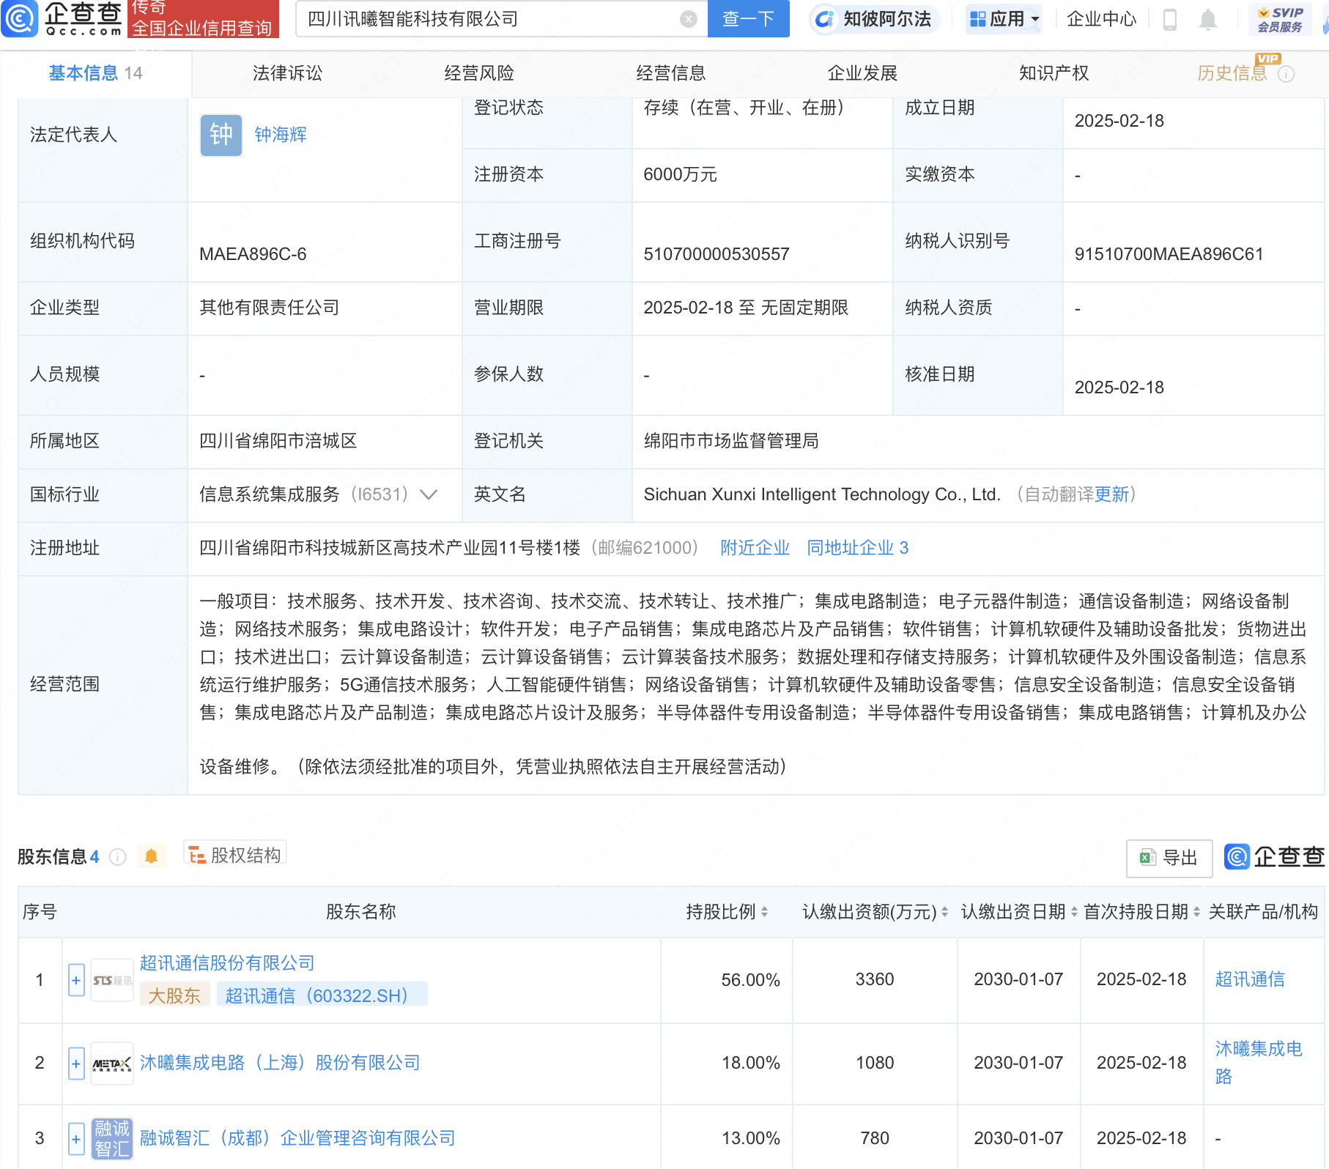Open related product 超讯通信 link
Screen dimensions: 1329x1169
point(1249,979)
